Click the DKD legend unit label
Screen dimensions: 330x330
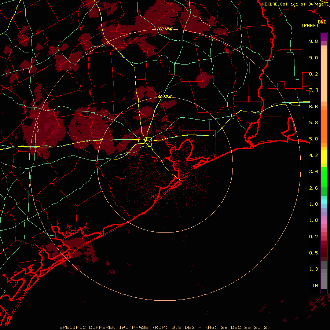pyautogui.click(x=322, y=22)
